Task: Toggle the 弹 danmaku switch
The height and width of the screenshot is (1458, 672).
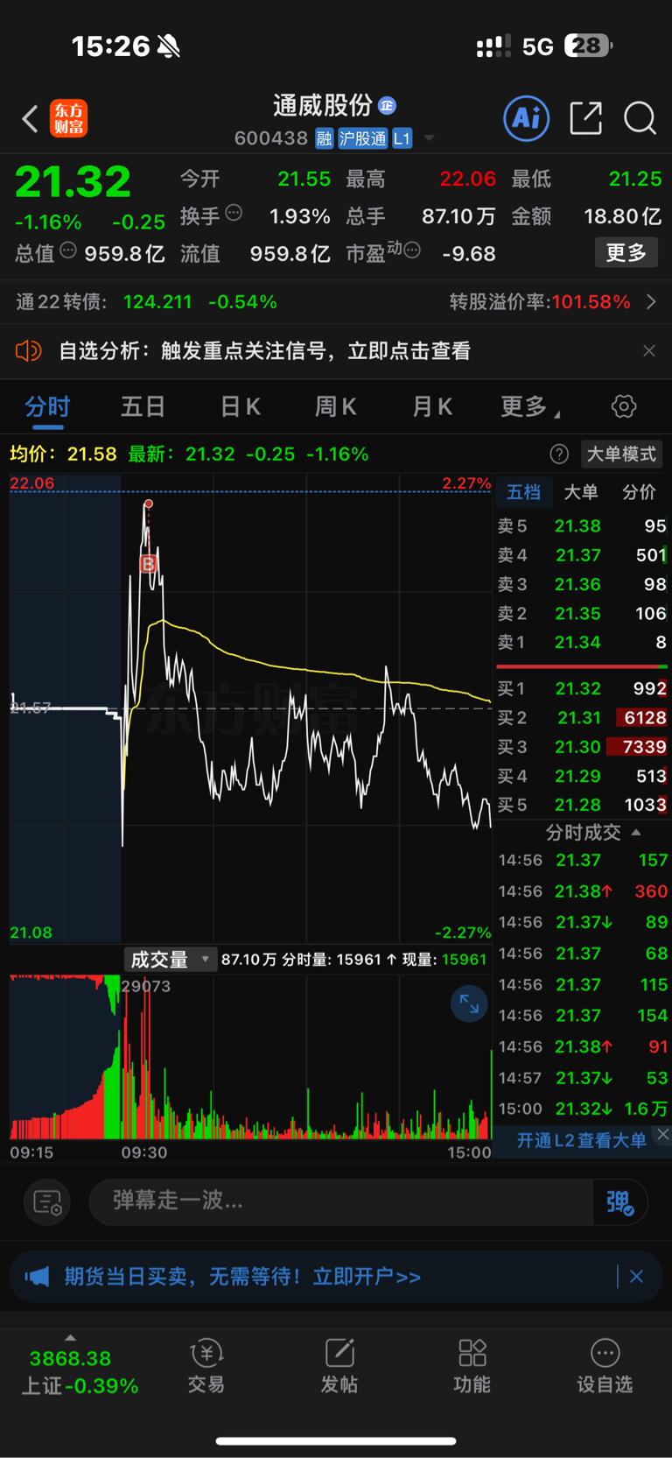Action: 620,1201
